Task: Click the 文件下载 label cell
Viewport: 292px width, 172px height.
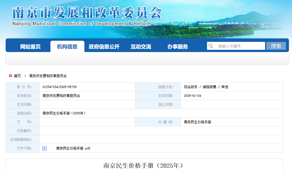Action: (x=23, y=148)
